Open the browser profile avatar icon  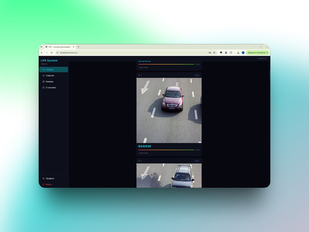[243, 53]
